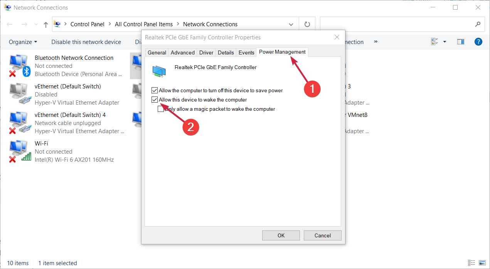Select vEthernet (Default Switch) adapter icon
490x269 pixels.
[x=20, y=95]
